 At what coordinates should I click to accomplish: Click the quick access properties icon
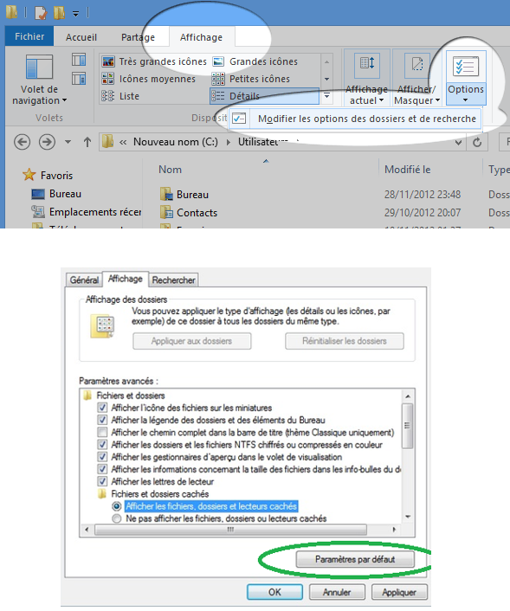[x=41, y=12]
